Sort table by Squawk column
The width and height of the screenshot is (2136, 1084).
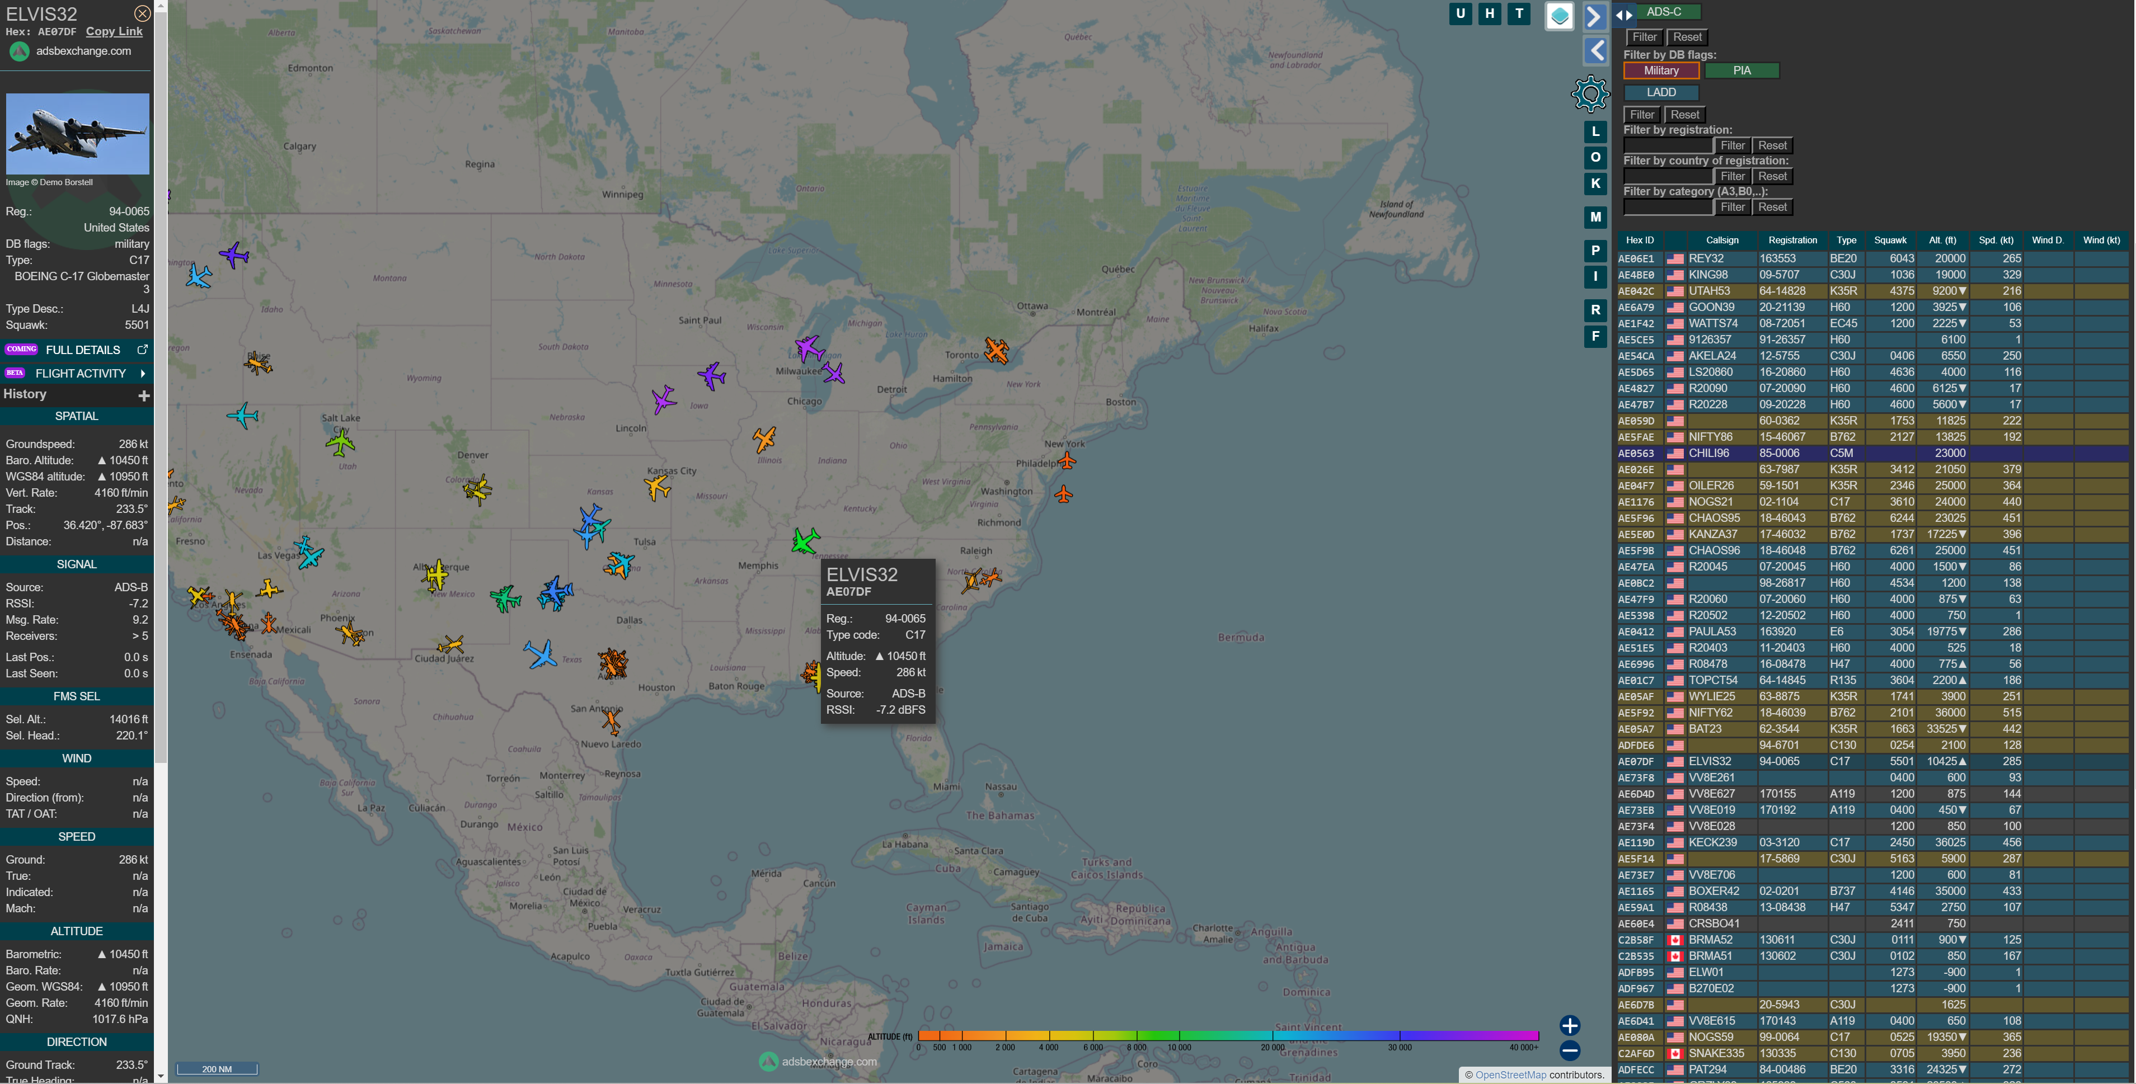(x=1890, y=241)
